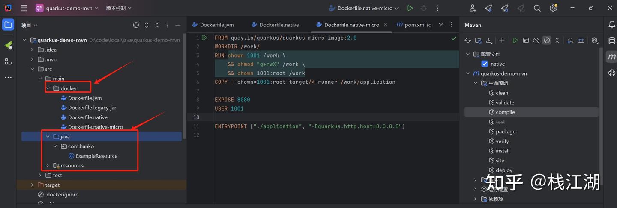Click the gutter run icon on line 1
This screenshot has width=617, height=208.
(x=204, y=38)
